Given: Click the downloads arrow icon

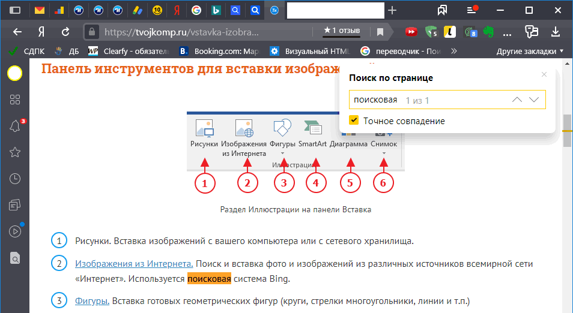Looking at the screenshot, I should tap(556, 31).
